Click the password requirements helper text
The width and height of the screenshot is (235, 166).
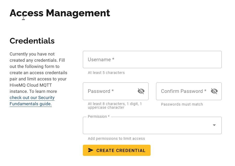[x=115, y=106]
